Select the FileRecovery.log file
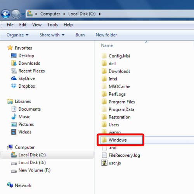194x194 pixels. click(x=121, y=155)
